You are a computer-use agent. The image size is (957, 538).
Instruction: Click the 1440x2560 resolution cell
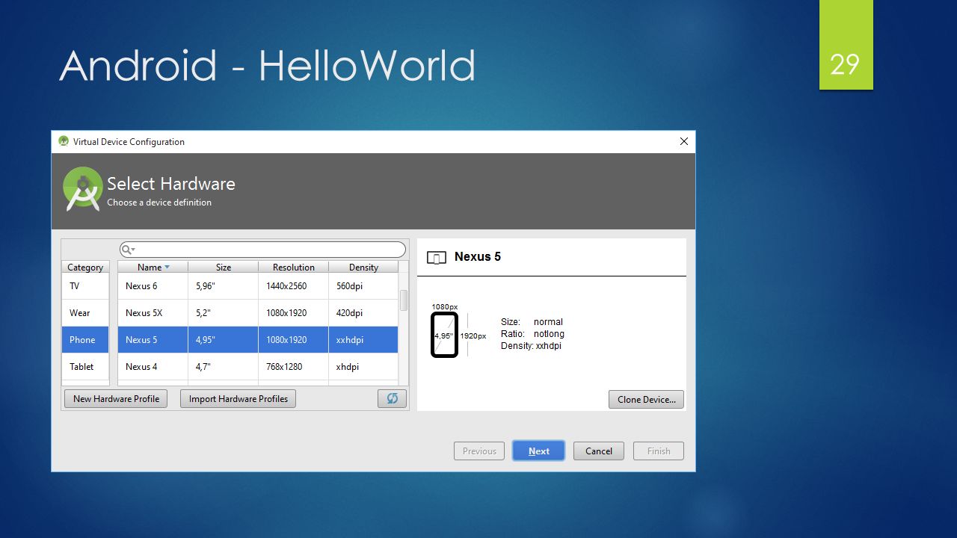[293, 286]
